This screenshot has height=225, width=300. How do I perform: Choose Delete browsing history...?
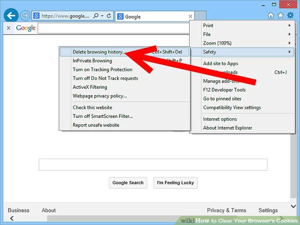(124, 52)
